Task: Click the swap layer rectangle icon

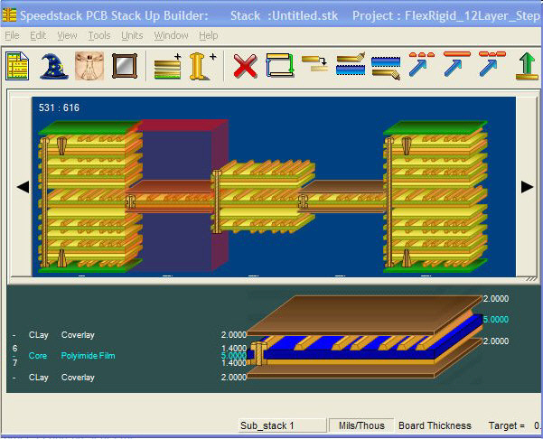Action: 280,65
